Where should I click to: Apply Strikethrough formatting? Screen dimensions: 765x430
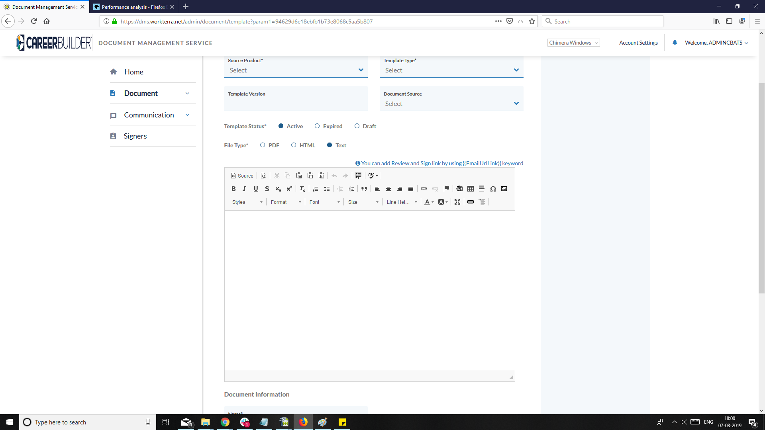tap(267, 189)
